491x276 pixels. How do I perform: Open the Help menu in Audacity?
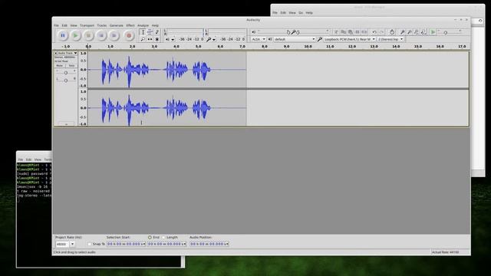click(x=155, y=25)
